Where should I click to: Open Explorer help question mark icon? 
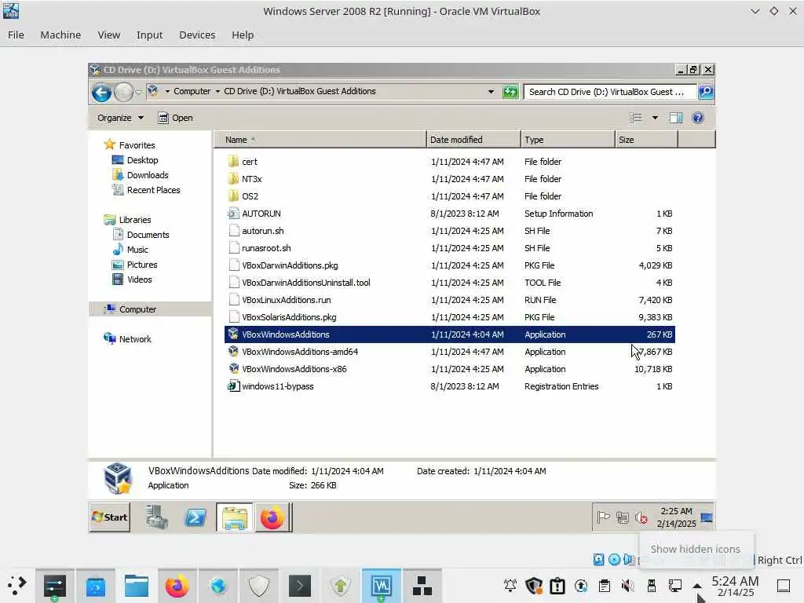[x=697, y=118]
